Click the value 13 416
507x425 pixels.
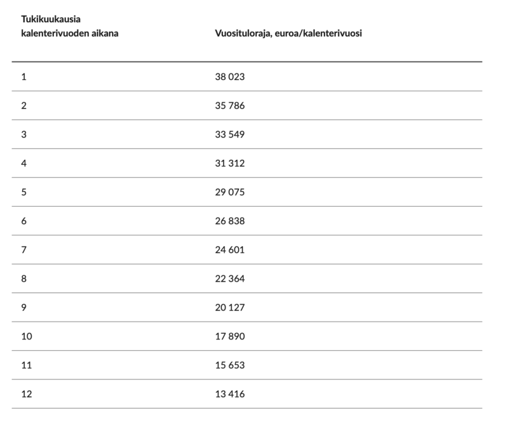[229, 394]
